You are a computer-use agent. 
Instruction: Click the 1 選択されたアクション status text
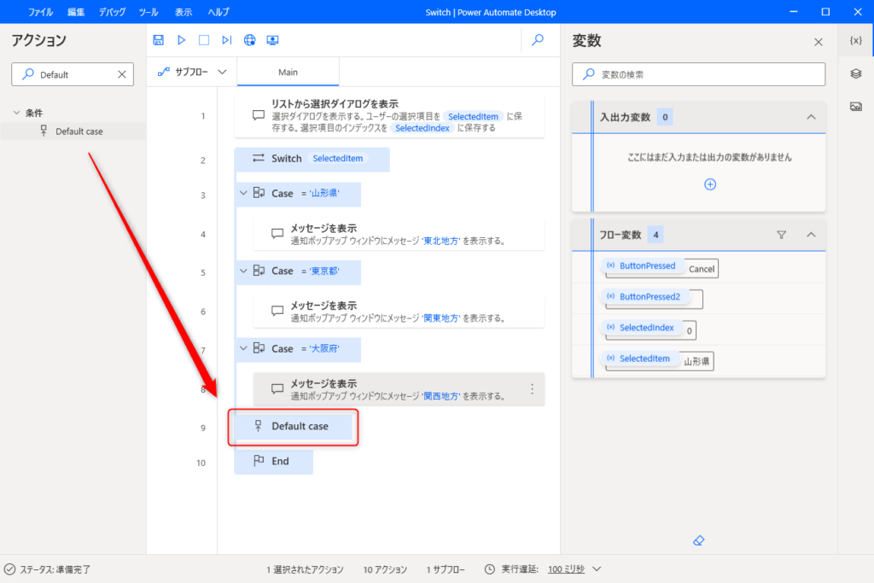tap(305, 569)
